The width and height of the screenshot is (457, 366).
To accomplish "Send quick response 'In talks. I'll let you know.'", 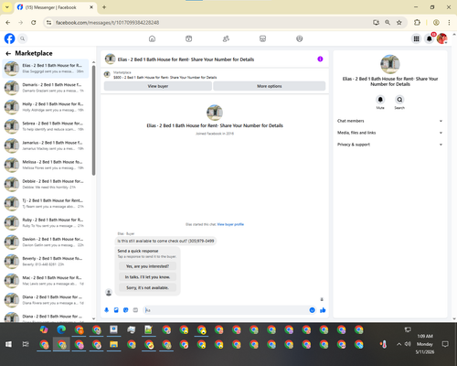I will point(147,277).
